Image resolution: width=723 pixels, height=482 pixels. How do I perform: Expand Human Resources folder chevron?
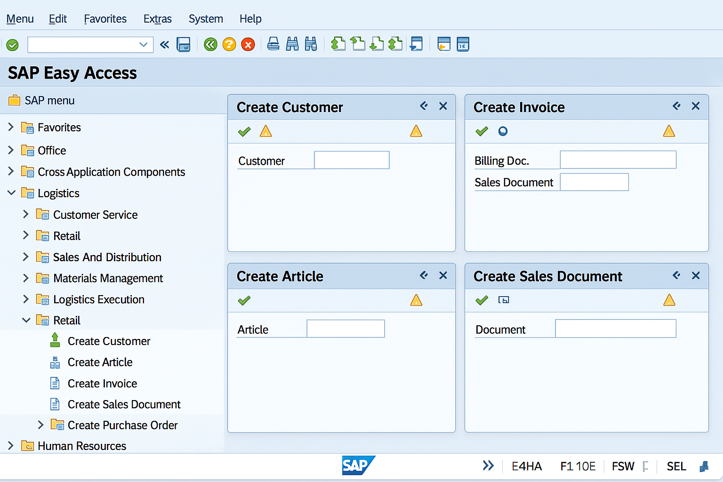coord(11,445)
